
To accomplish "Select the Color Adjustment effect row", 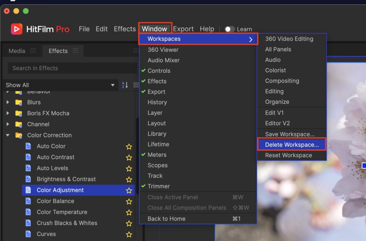I will pyautogui.click(x=78, y=190).
